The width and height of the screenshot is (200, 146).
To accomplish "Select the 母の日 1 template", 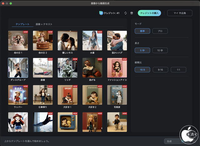I will (x=18, y=40).
